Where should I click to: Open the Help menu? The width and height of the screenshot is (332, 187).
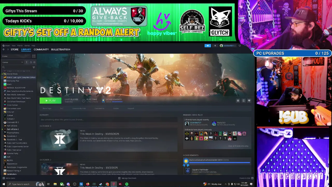pyautogui.click(x=33, y=46)
